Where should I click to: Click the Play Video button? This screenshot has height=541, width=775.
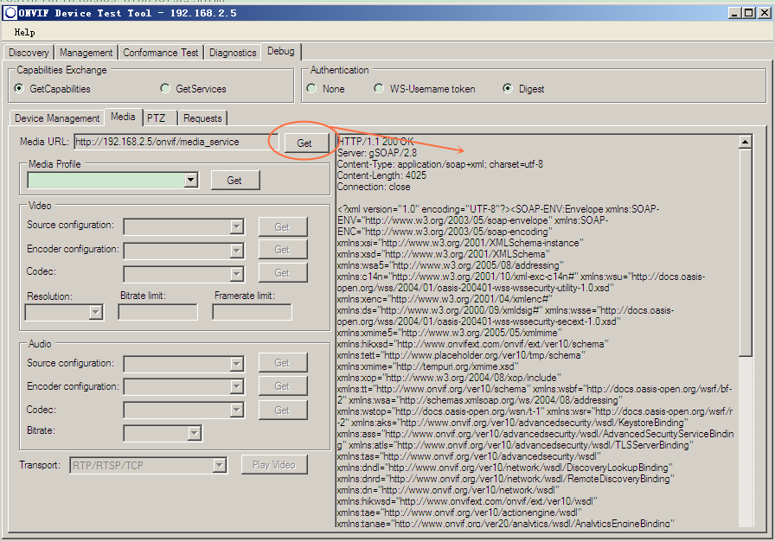click(274, 465)
